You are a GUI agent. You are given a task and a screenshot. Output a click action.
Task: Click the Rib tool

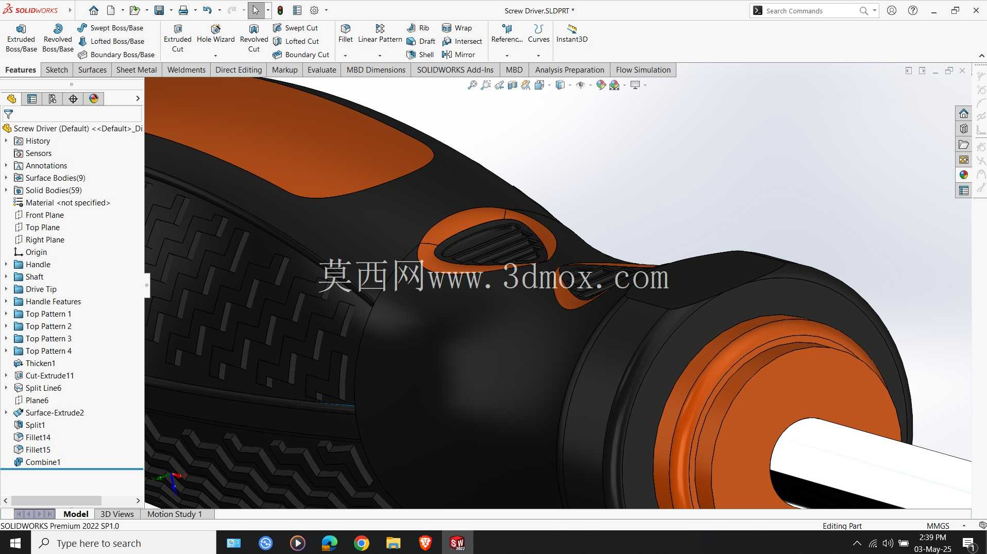418,28
